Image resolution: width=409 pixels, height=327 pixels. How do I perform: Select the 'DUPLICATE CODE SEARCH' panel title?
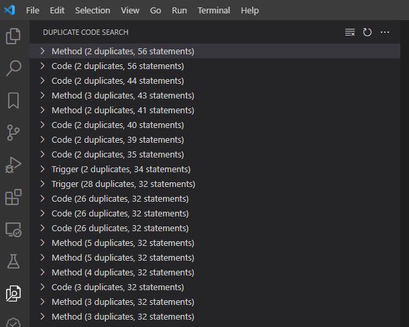[x=86, y=32]
